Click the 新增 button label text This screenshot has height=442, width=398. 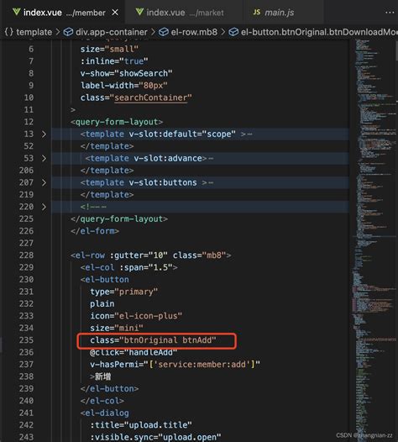pos(102,376)
